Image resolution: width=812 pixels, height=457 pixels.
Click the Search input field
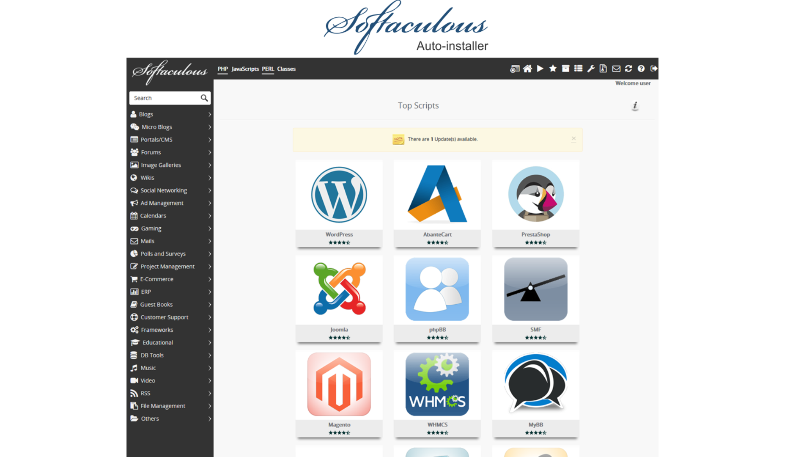(x=165, y=98)
